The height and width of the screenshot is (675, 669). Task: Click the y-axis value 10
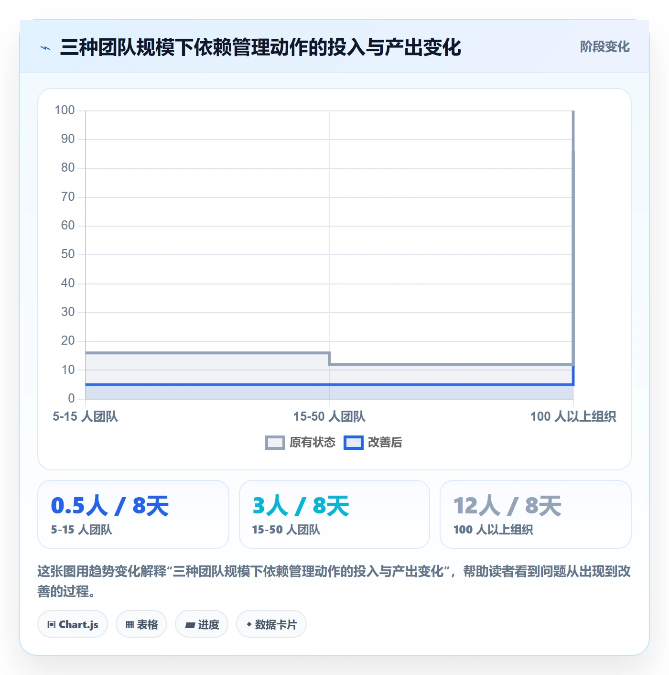pos(68,370)
